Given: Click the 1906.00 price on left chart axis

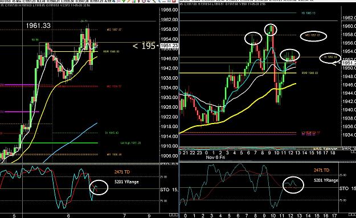Looking at the screenshot, I should point(169,156).
